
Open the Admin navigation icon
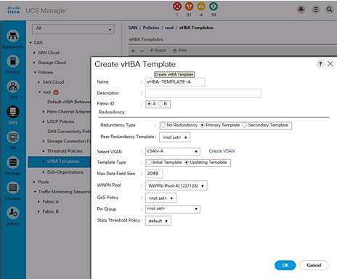[x=13, y=213]
